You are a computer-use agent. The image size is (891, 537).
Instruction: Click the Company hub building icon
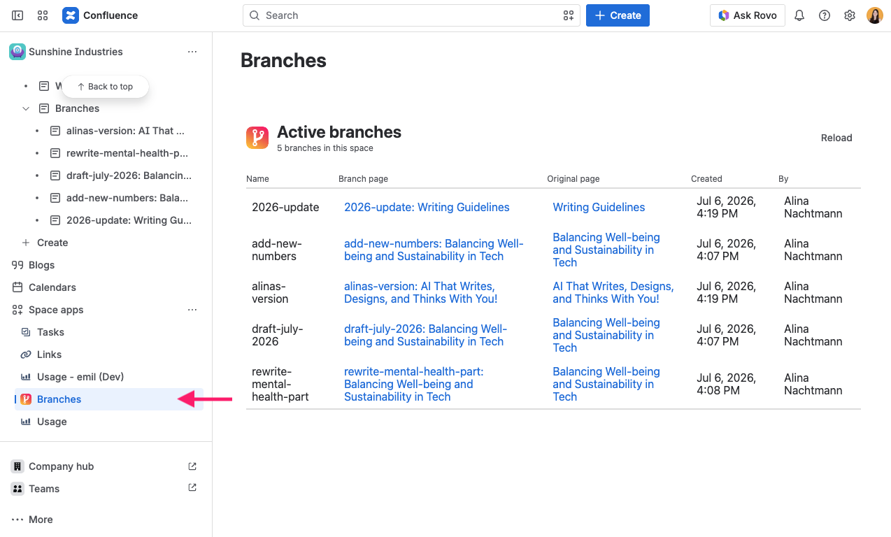(x=17, y=466)
